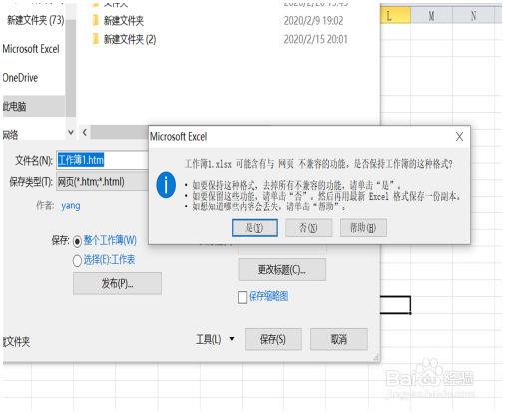
Task: Close the Microsoft Excel message dialog
Action: click(459, 136)
